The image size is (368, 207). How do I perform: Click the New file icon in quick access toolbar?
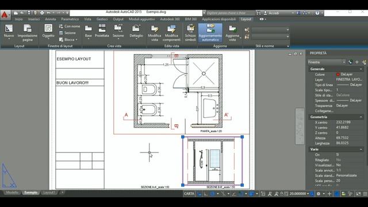point(16,13)
